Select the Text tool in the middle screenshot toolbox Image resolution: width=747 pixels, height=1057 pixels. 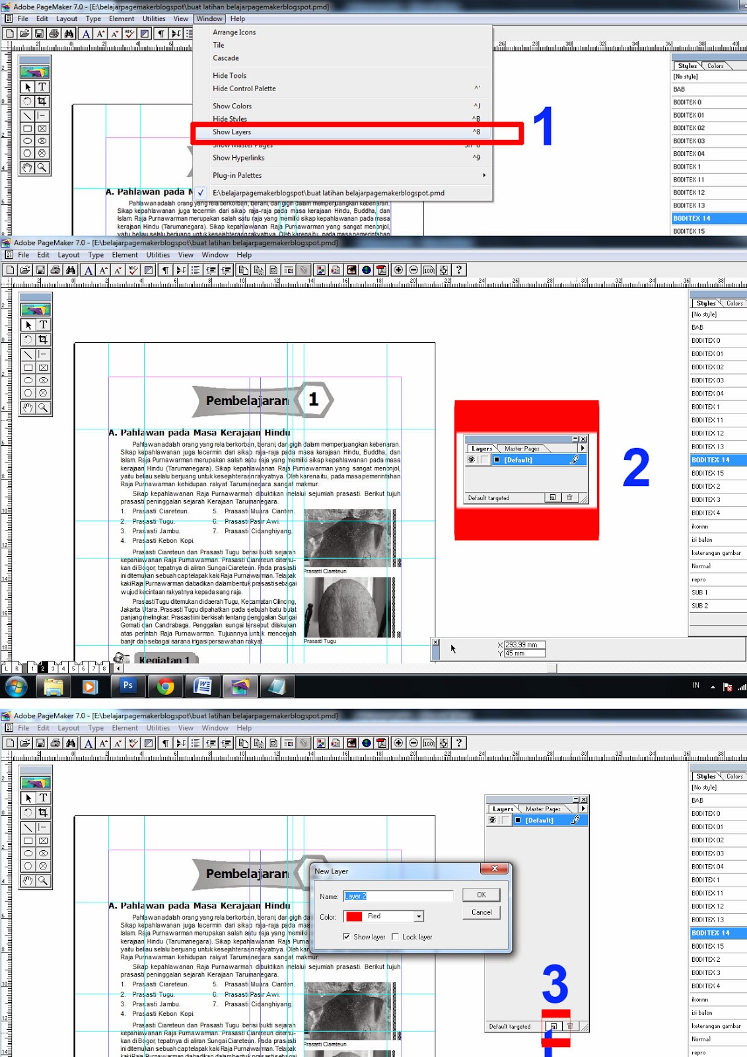tap(43, 325)
